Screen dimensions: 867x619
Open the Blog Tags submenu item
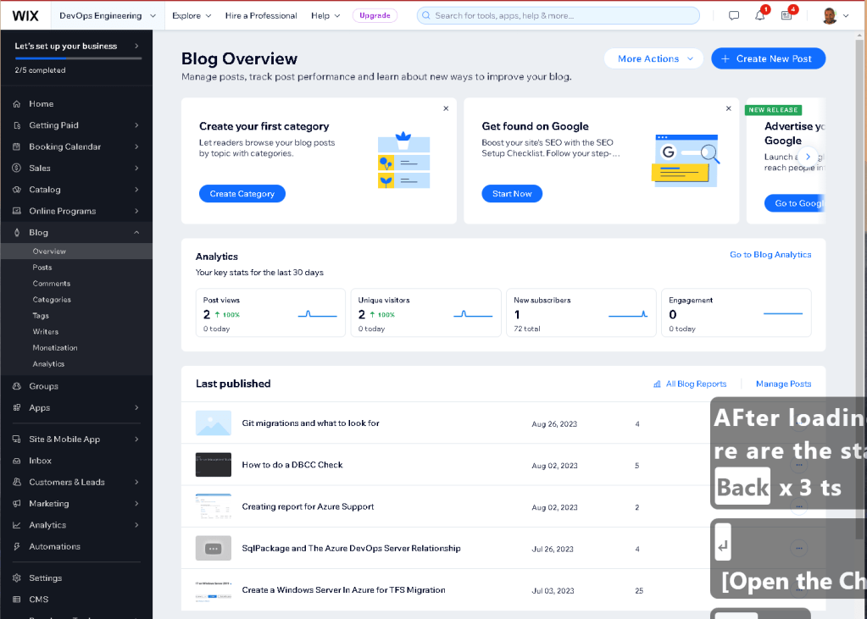coord(41,316)
